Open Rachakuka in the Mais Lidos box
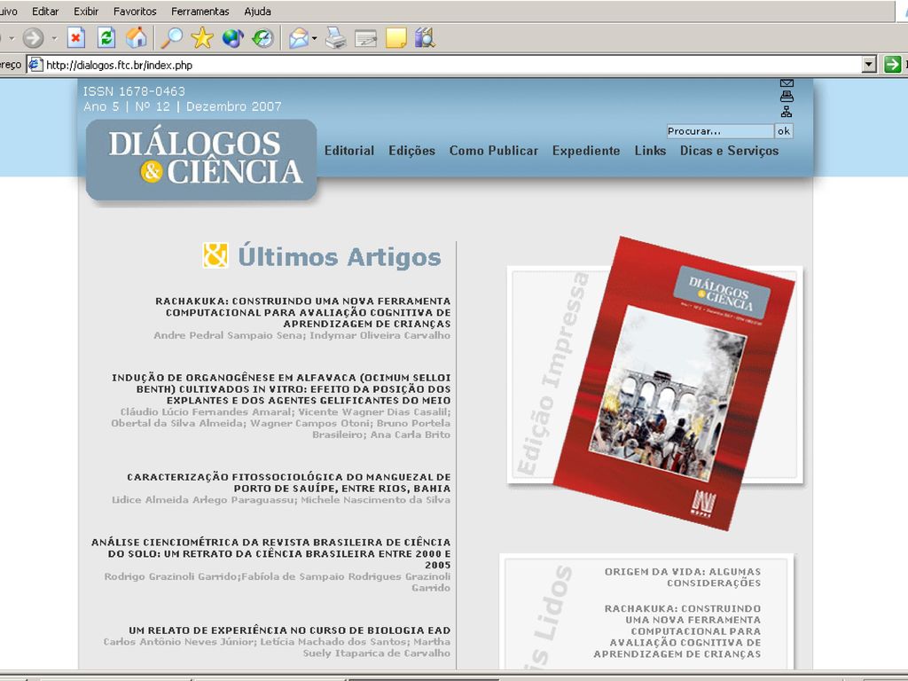The image size is (908, 681). 677,631
